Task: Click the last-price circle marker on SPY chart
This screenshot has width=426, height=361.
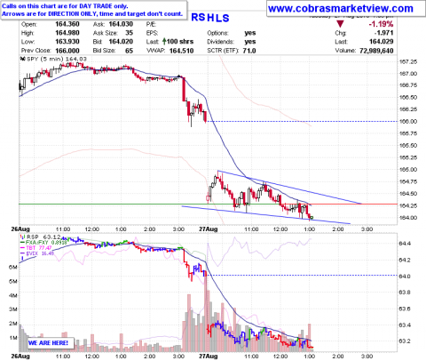Action: [x=312, y=218]
